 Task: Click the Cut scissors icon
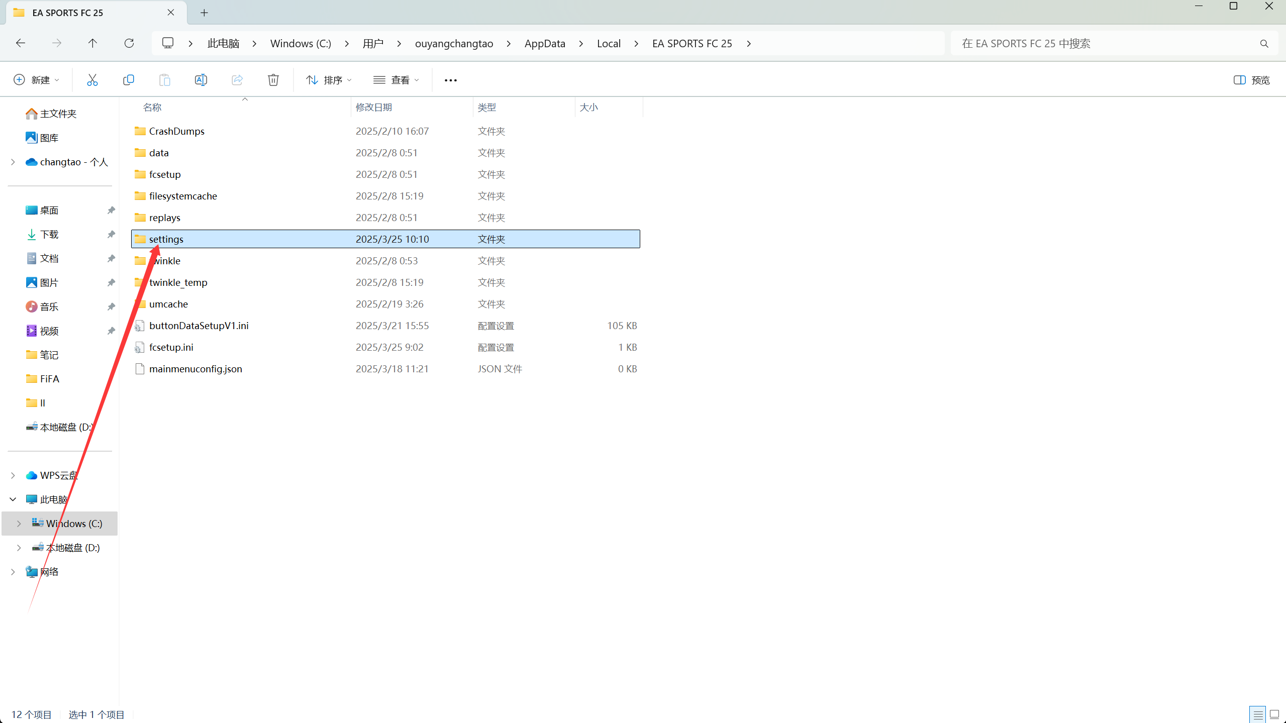point(92,80)
